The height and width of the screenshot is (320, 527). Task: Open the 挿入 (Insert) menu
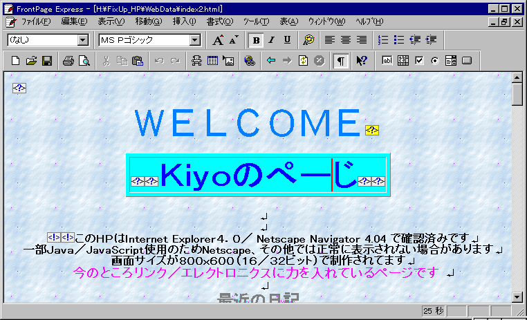(184, 21)
